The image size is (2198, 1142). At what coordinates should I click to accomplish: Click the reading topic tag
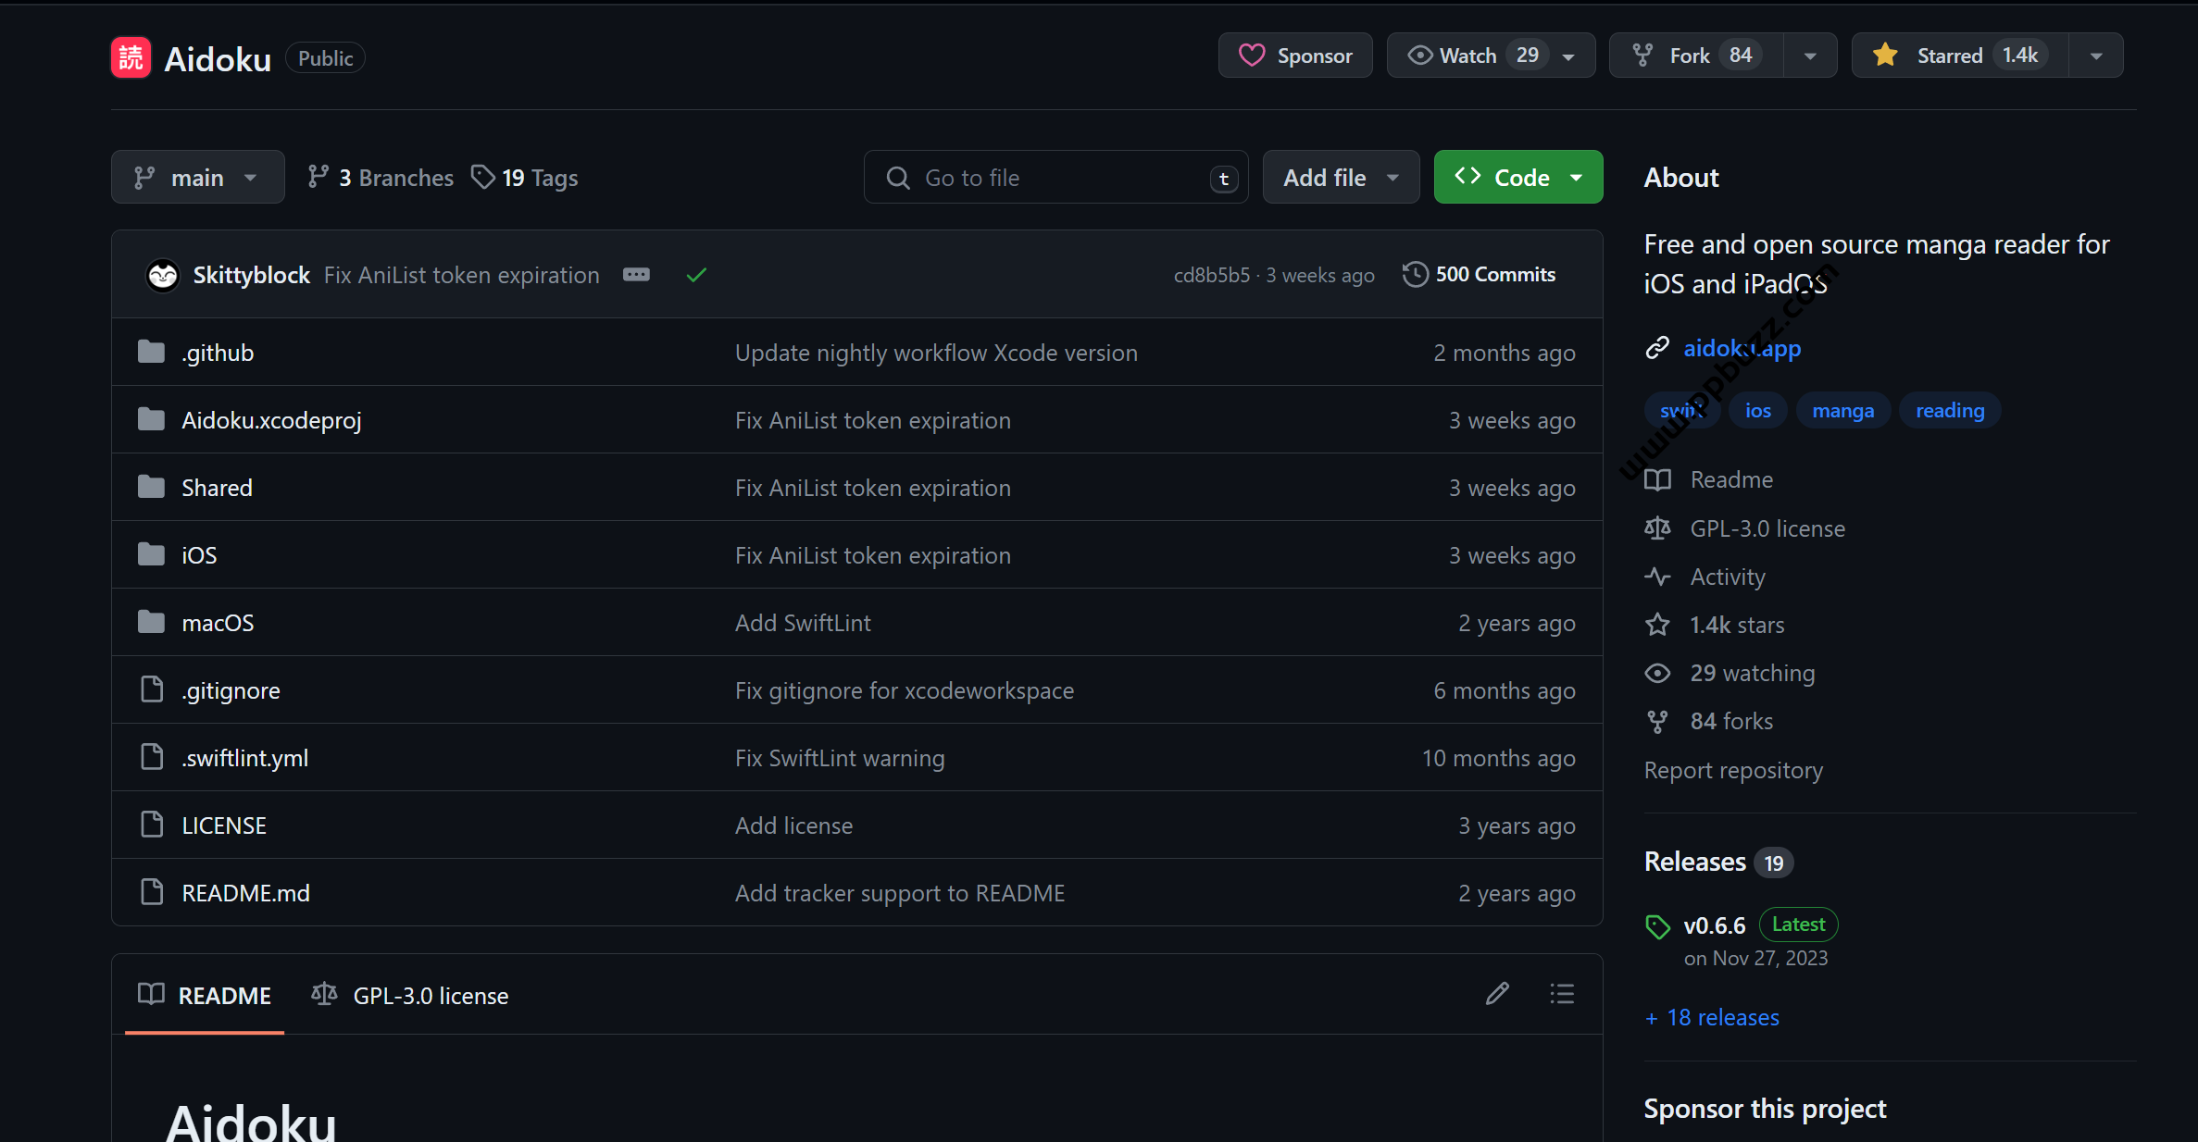[1950, 410]
